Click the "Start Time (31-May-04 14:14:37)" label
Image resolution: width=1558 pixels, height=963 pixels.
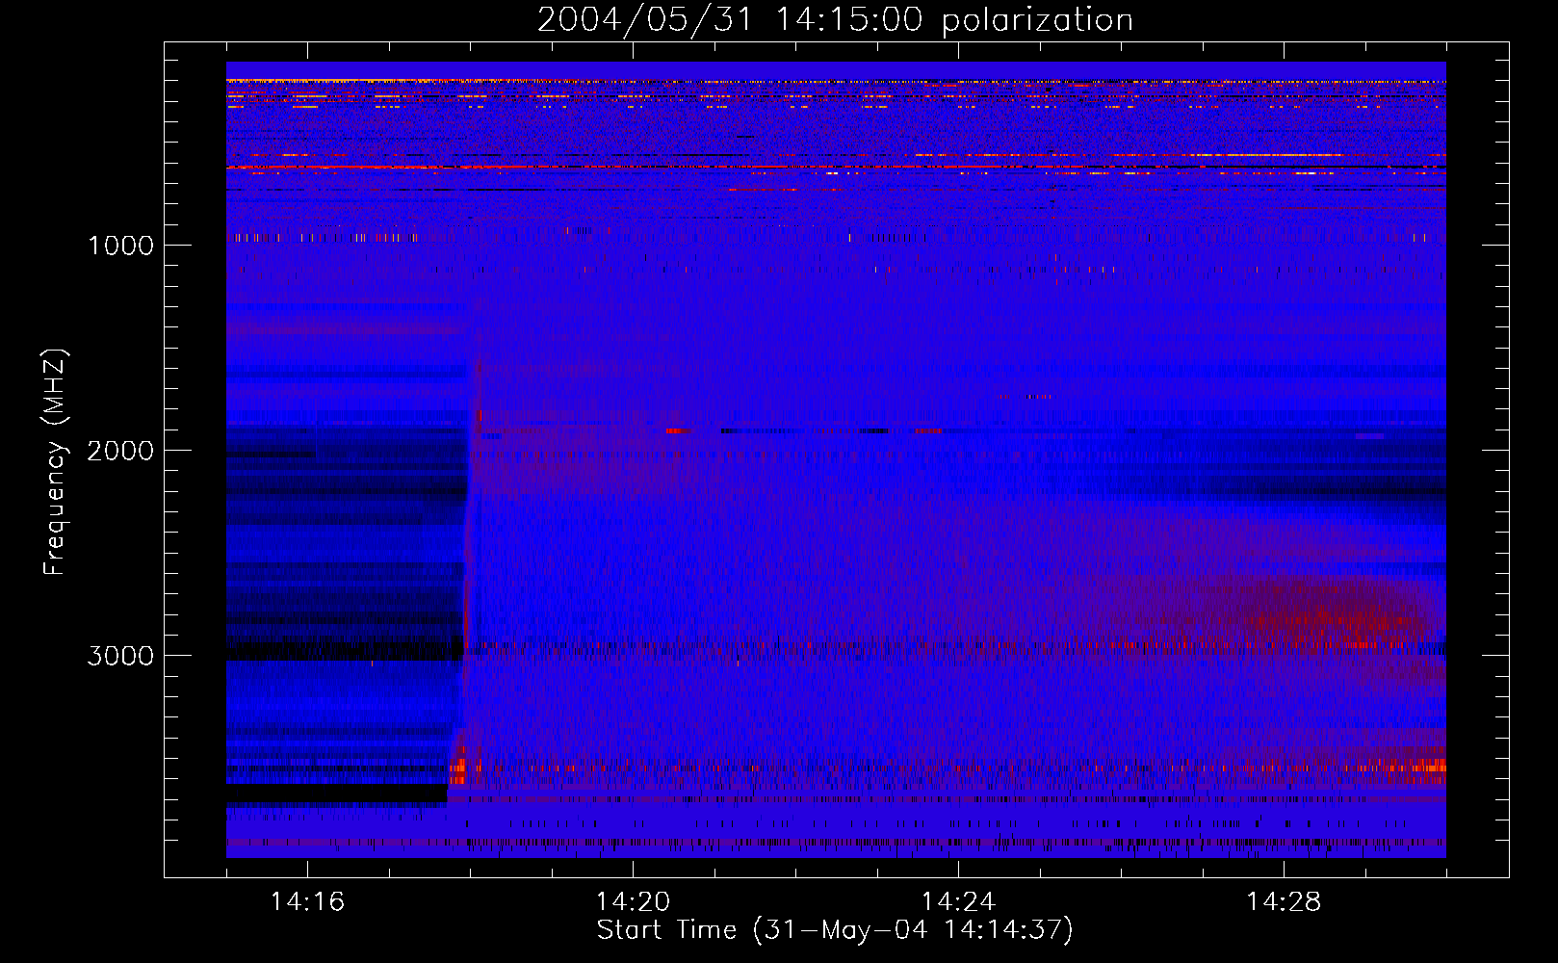tap(835, 930)
